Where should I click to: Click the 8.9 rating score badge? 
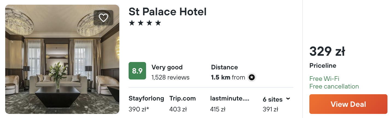tap(137, 71)
